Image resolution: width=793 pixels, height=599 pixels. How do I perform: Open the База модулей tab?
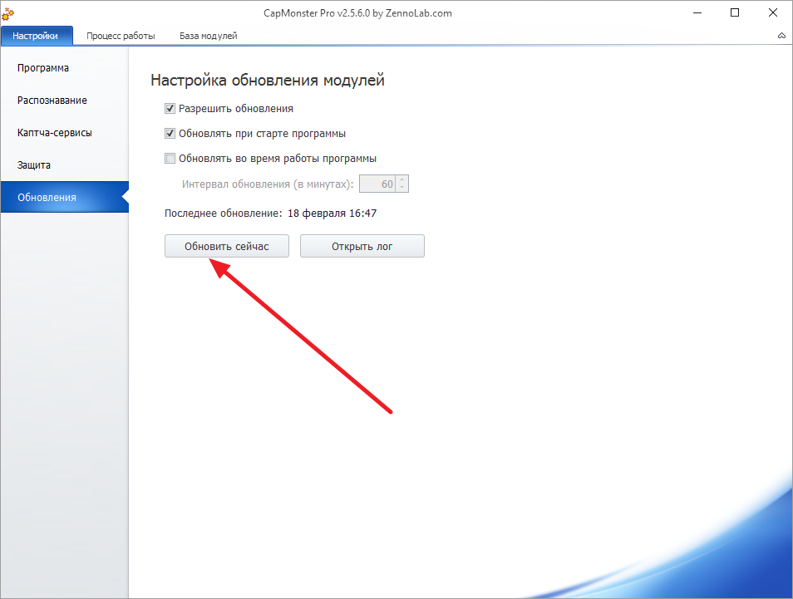pos(209,36)
